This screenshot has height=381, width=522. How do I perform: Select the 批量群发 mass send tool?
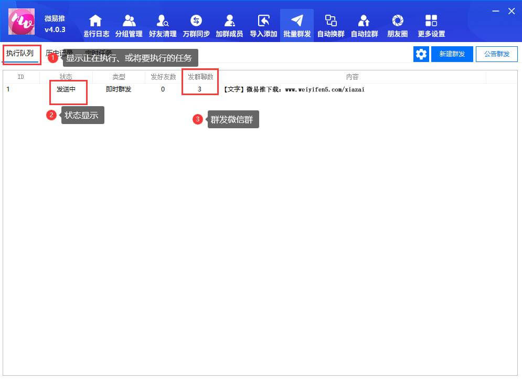297,26
